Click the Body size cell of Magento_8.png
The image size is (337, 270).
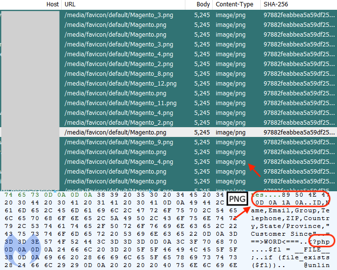click(x=202, y=74)
